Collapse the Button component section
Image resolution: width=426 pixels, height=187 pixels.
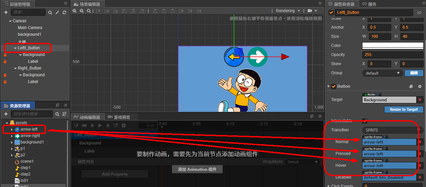328,86
